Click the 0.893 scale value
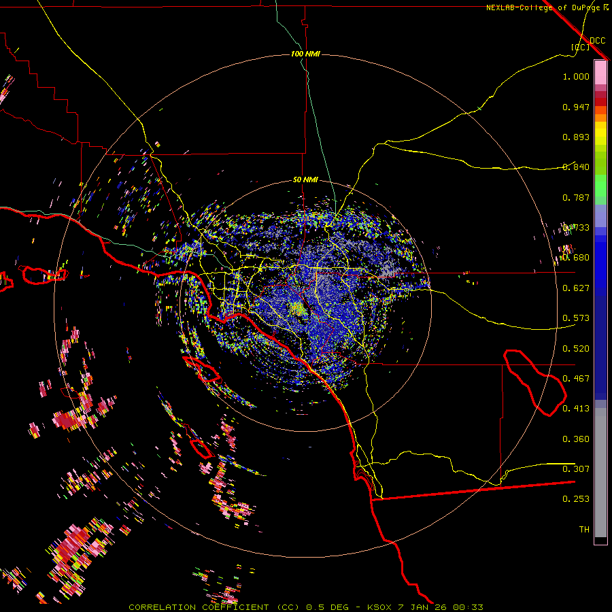Screen dimensions: 612x612 [576, 137]
